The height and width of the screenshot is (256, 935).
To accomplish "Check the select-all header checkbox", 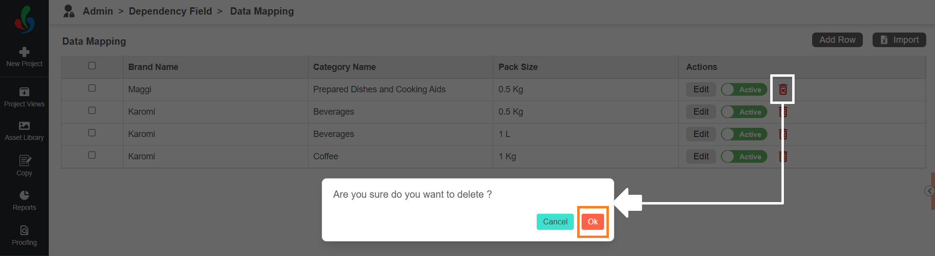I will (92, 66).
